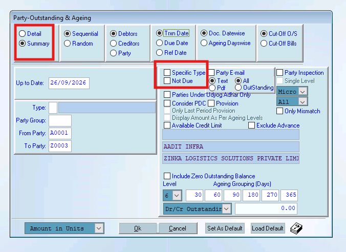This screenshot has height=252, width=346.
Task: Tick the Only Mismatch checkbox
Action: click(x=280, y=111)
